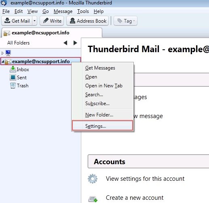
Task: Open the Tag dropdown
Action: pyautogui.click(x=125, y=21)
